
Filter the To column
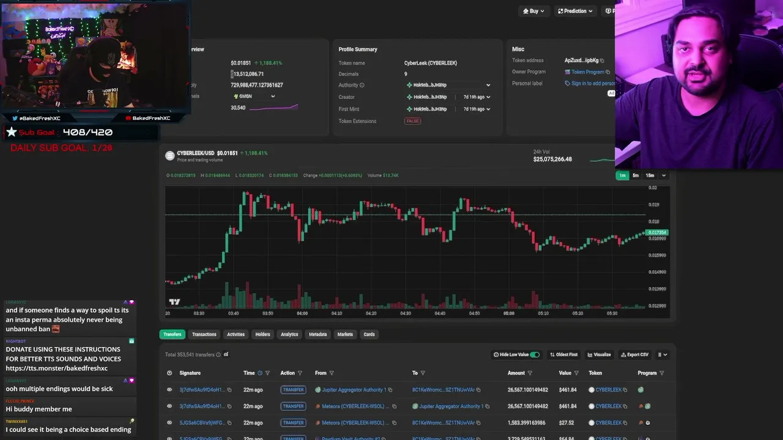(x=423, y=373)
